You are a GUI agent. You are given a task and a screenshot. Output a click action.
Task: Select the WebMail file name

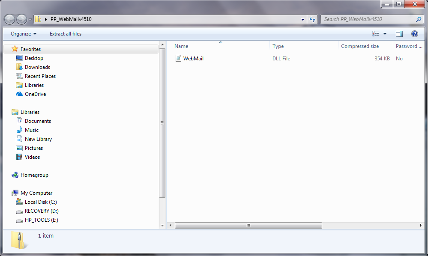pyautogui.click(x=193, y=58)
